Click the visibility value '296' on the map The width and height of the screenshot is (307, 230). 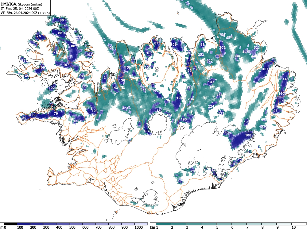(x=191, y=99)
